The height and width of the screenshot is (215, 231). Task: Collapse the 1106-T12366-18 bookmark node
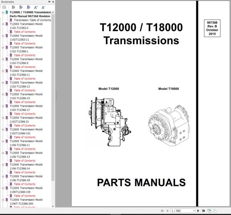3,176
